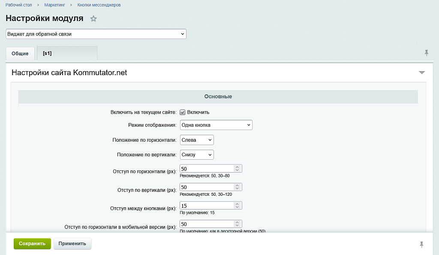Add page to favorites with star icon
Image resolution: width=439 pixels, height=255 pixels.
point(93,19)
